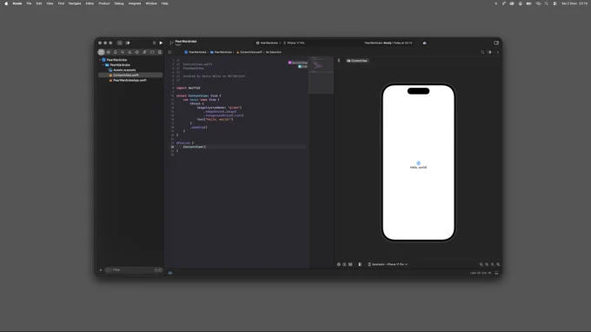Open the Test navigator diamond icon
The height and width of the screenshot is (332, 591).
tap(137, 52)
